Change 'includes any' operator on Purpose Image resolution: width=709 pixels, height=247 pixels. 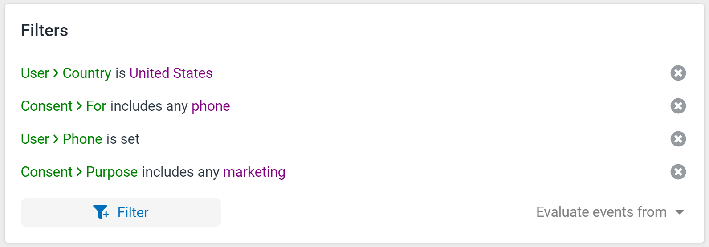(x=180, y=172)
